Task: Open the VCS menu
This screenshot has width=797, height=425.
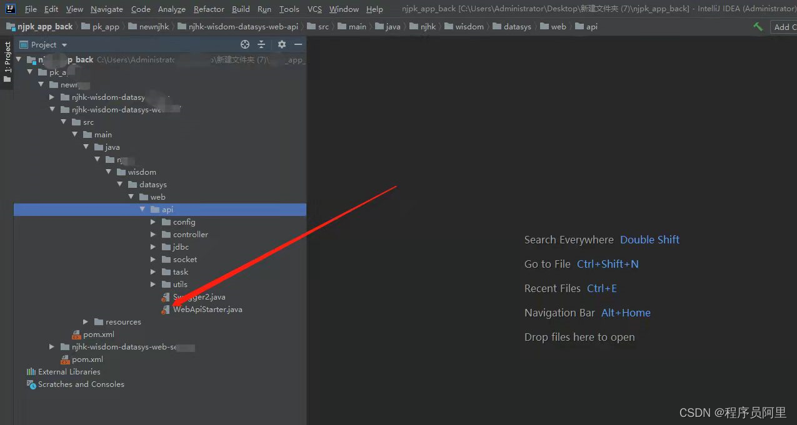Action: pyautogui.click(x=314, y=9)
